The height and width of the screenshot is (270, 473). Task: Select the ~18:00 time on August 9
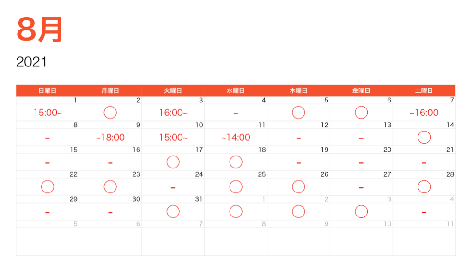tap(110, 137)
